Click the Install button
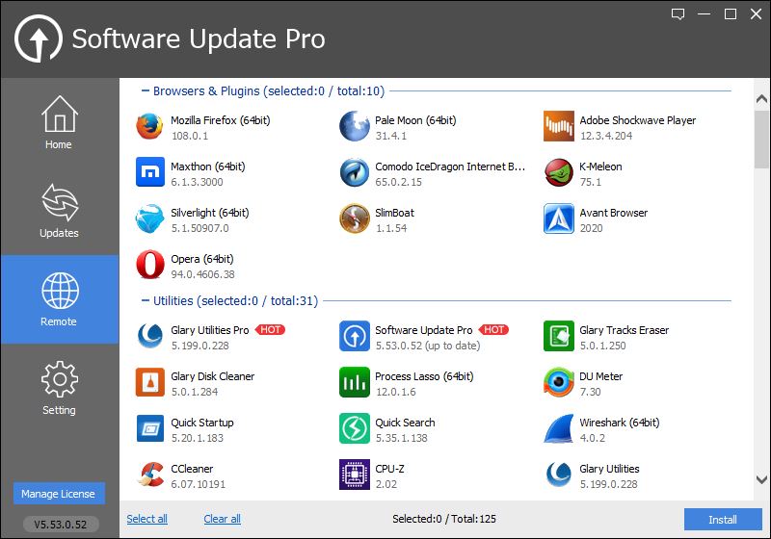Viewport: 771px width, 539px height. point(722,520)
